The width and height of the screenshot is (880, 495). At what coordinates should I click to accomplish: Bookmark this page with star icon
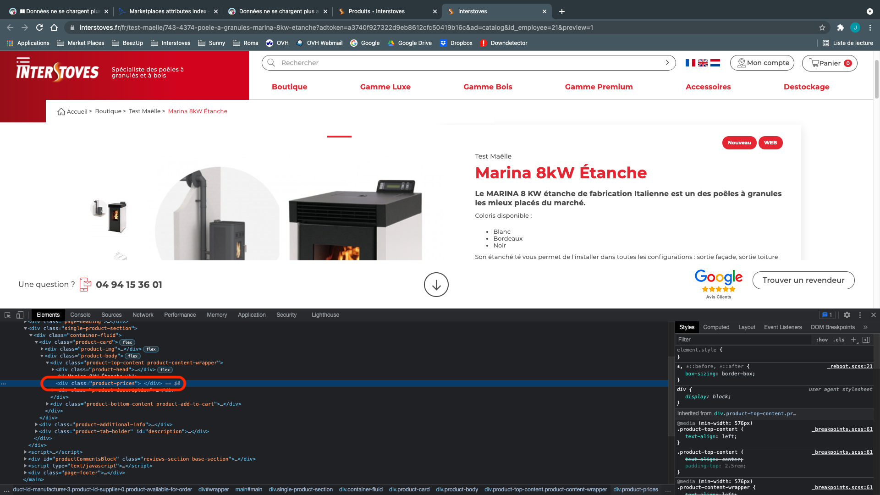tap(822, 27)
